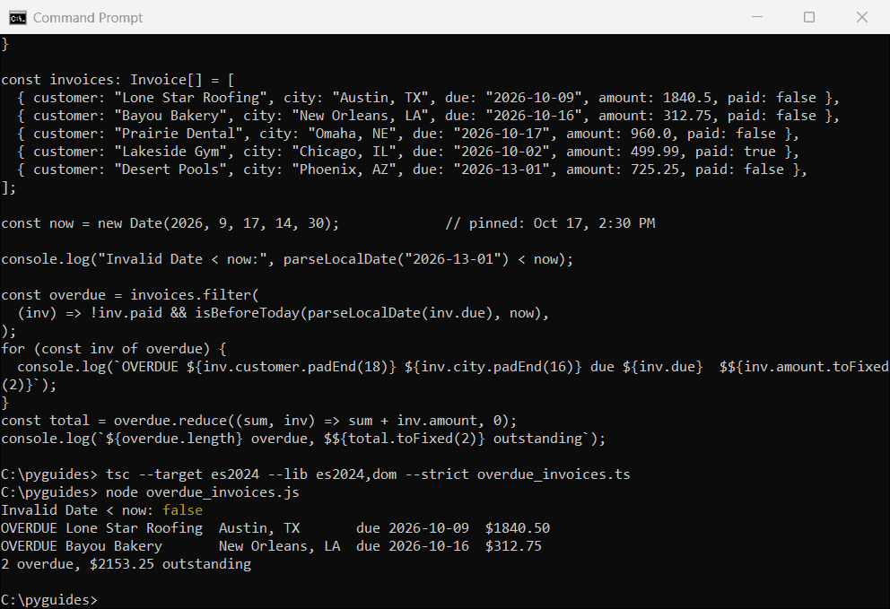The width and height of the screenshot is (890, 609).
Task: Click the Command Prompt icon in title bar
Action: click(x=18, y=18)
